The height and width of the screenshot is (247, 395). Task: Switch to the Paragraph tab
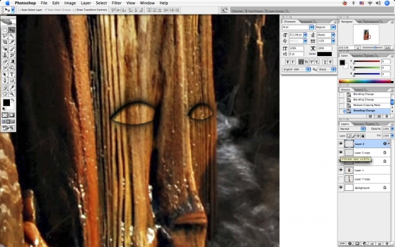[x=306, y=22]
